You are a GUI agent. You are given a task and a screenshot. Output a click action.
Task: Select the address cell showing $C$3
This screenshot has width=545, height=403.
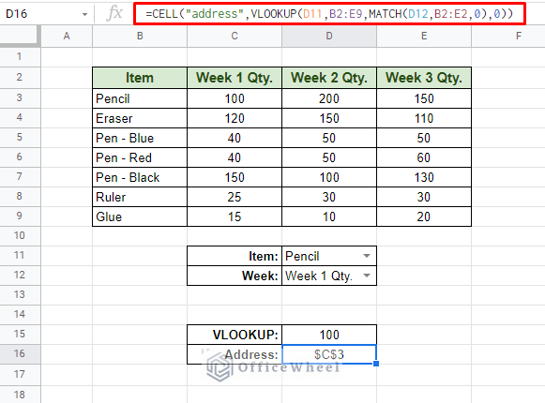tap(329, 354)
